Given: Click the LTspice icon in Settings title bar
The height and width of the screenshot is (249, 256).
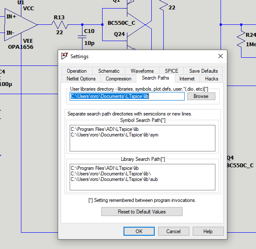Looking at the screenshot, I should [x=65, y=56].
